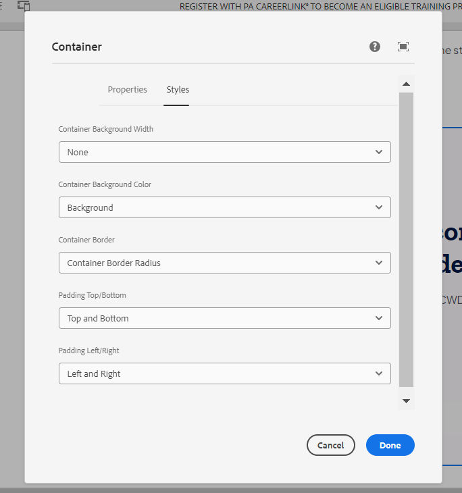Screen dimensions: 462x493
Task: Click the dialog's vertical scrollbar thumb
Action: (x=406, y=240)
